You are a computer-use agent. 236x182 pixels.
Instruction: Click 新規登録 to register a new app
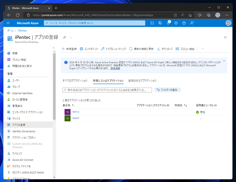click(x=69, y=49)
